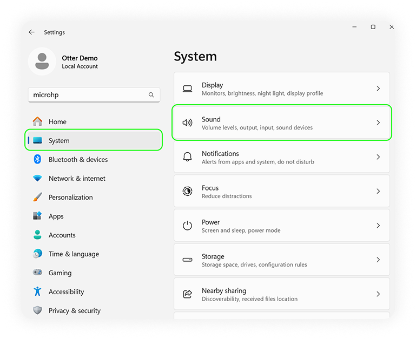Viewport: 416px width, 340px height.
Task: Open Privacy & security settings
Action: tap(74, 310)
